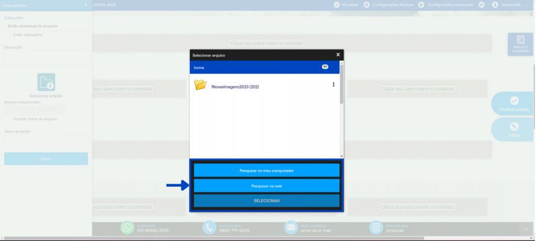
Task: Click the sort arrows beside the folder row
Action: tap(333, 85)
